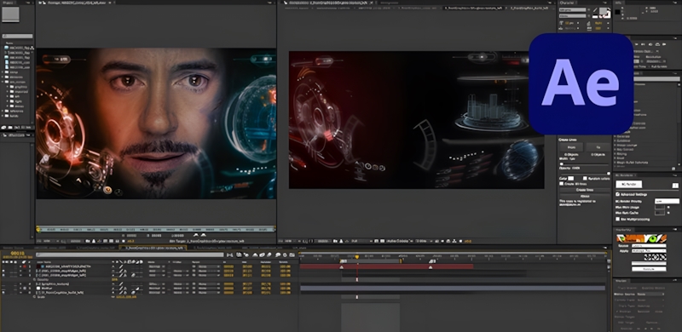Click the BG Render button
682x332 pixels.
[x=629, y=184]
